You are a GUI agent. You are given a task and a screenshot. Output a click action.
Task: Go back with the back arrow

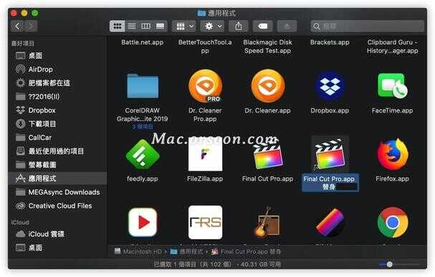pyautogui.click(x=17, y=26)
